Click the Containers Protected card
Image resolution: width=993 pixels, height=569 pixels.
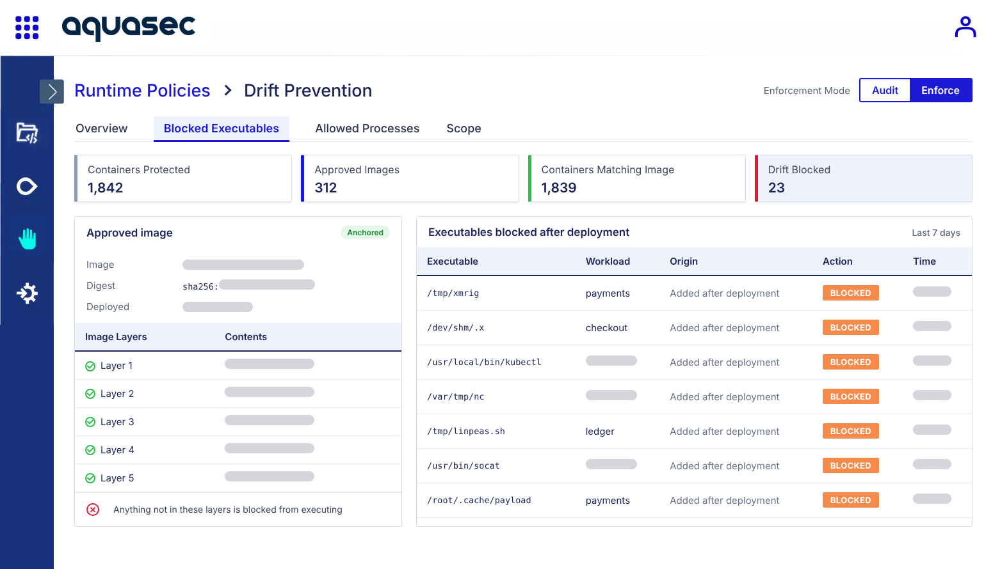(x=183, y=178)
